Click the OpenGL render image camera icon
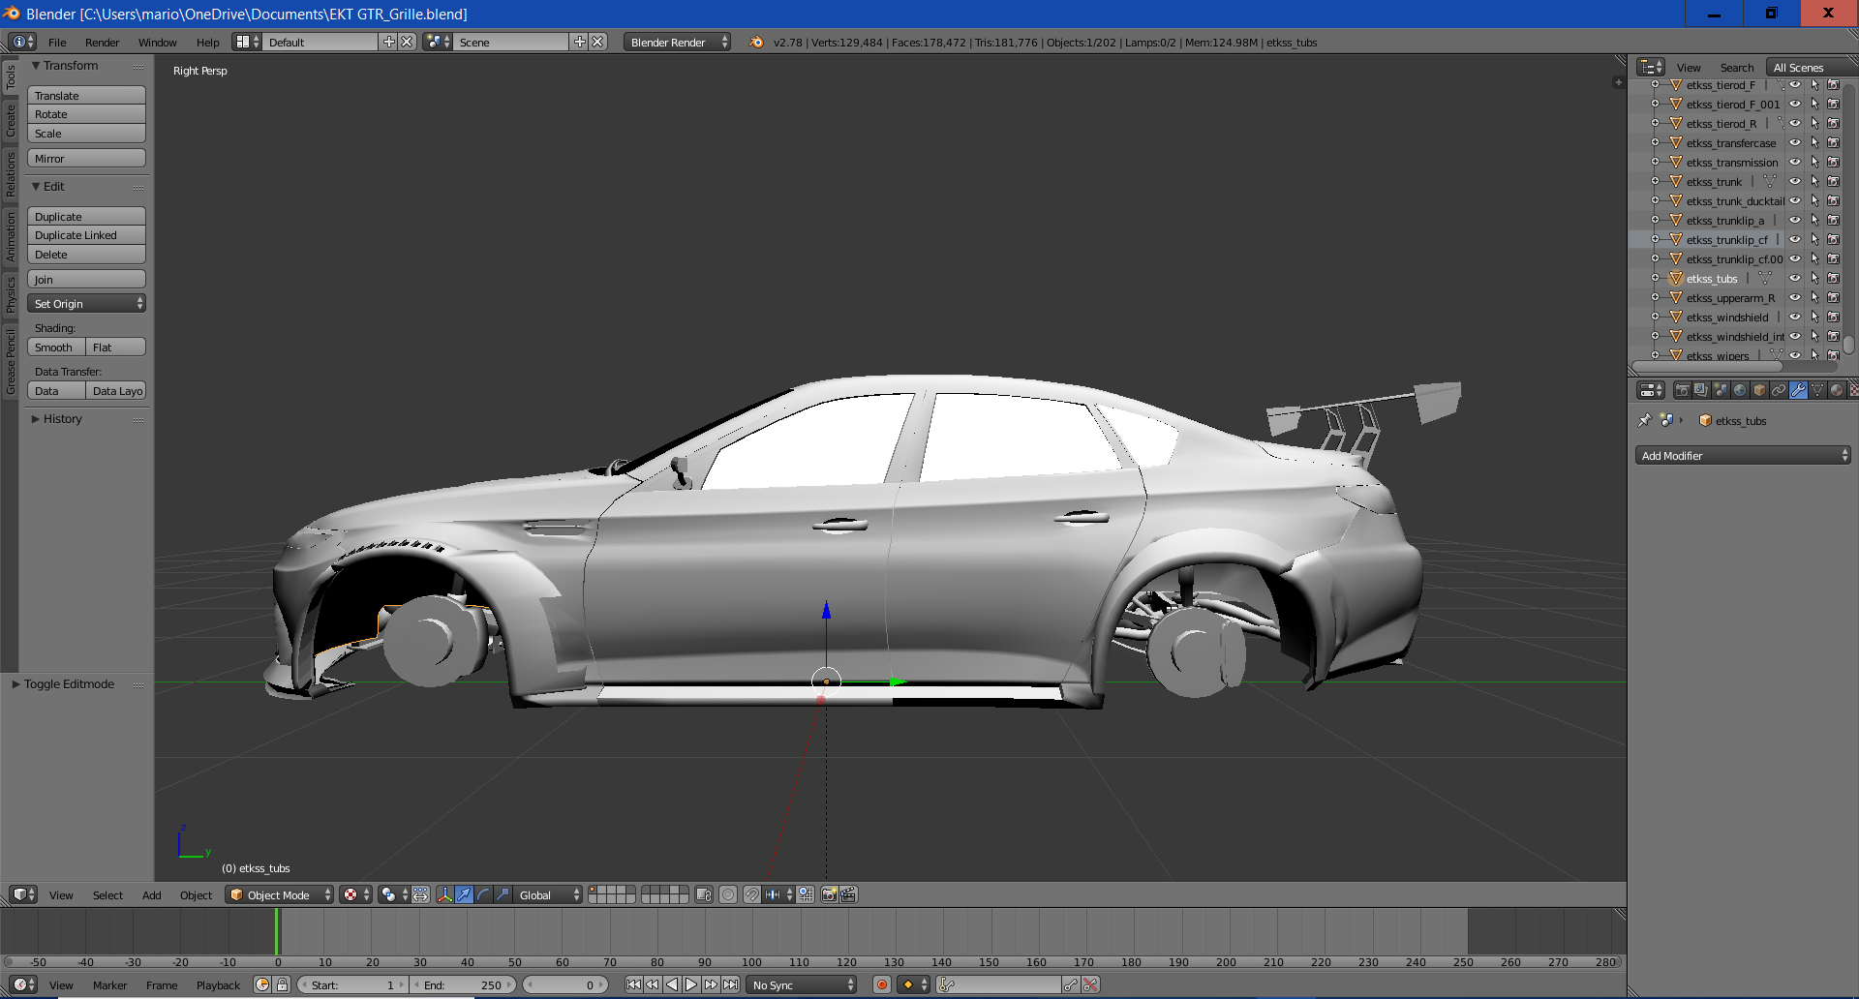Image resolution: width=1859 pixels, height=999 pixels. pyautogui.click(x=829, y=894)
